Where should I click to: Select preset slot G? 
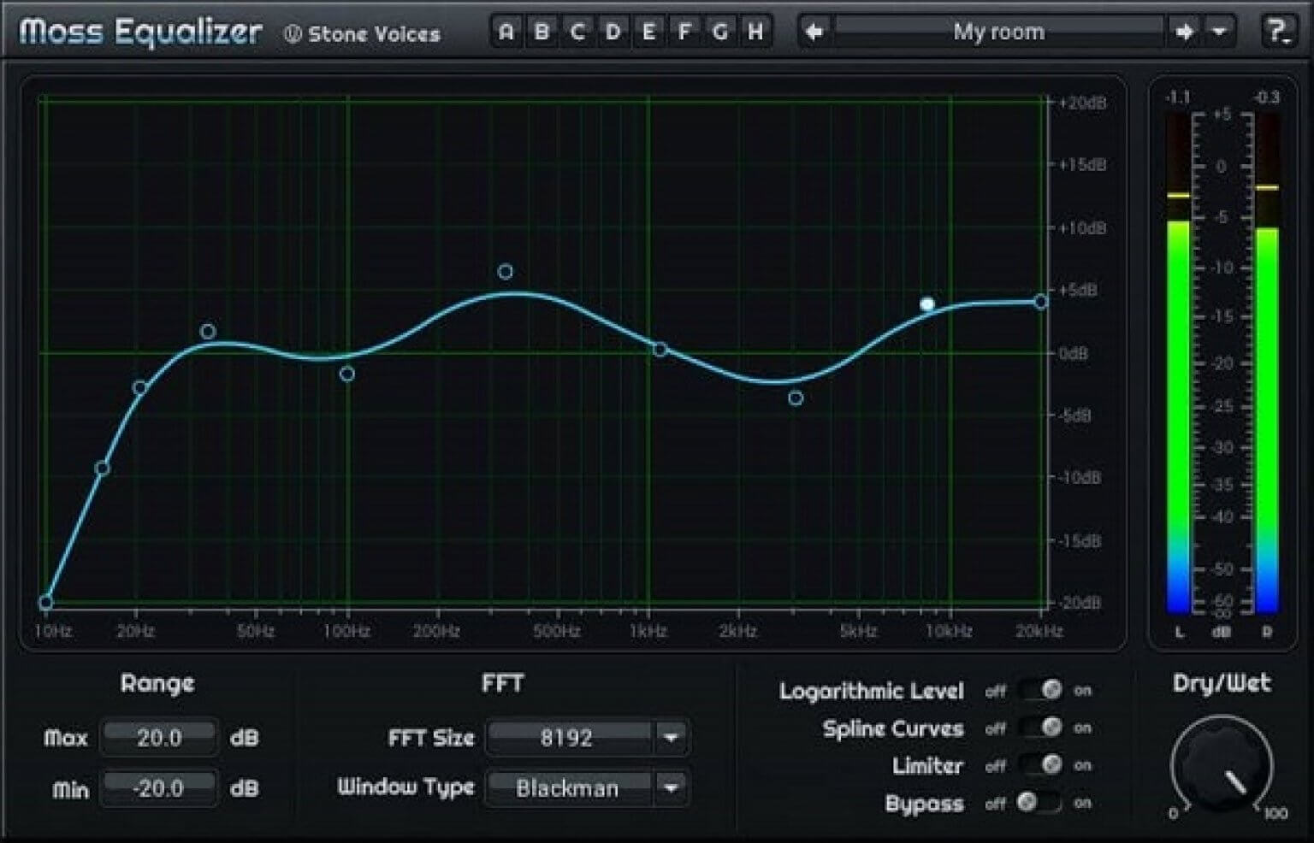point(719,31)
